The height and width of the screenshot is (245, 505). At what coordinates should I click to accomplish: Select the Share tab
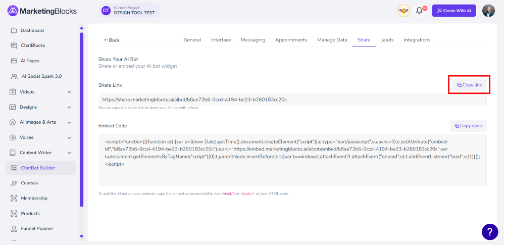(x=364, y=40)
